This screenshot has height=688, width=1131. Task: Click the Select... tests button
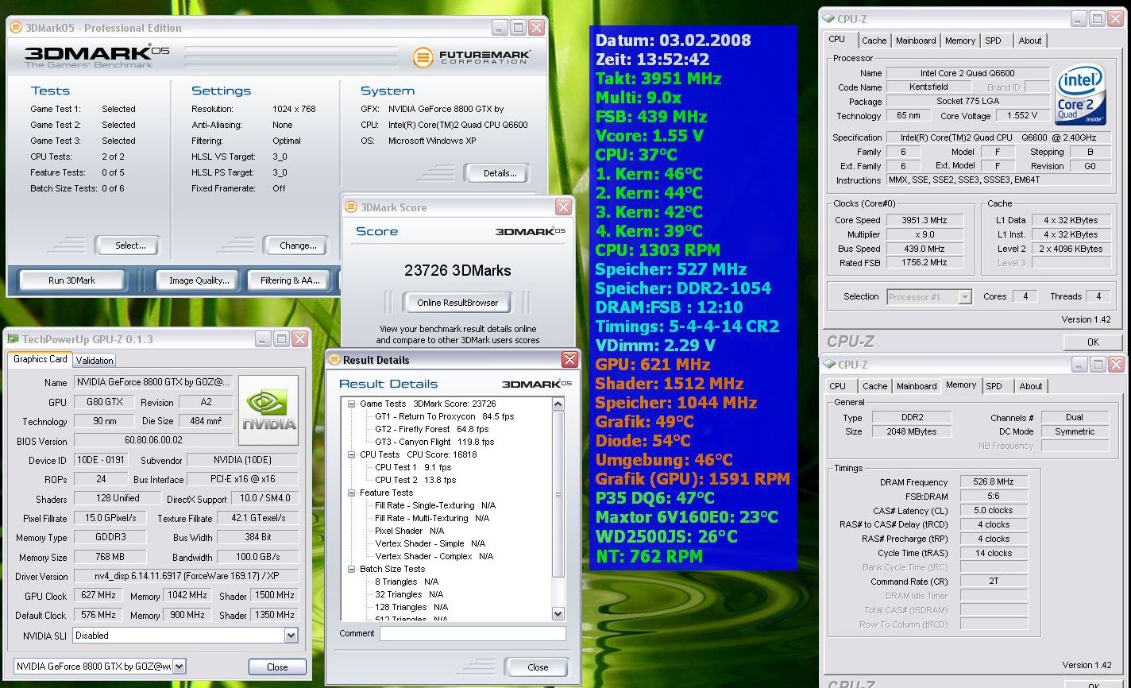(x=129, y=245)
